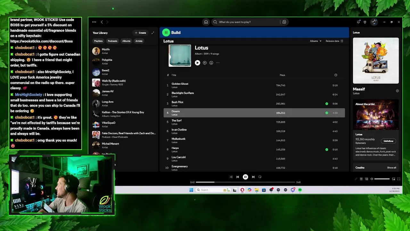Open James AV artist in library
This screenshot has height=231, width=410.
tap(123, 93)
